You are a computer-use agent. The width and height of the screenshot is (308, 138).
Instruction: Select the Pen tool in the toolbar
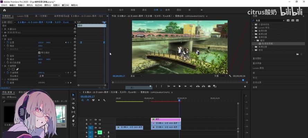point(73,116)
